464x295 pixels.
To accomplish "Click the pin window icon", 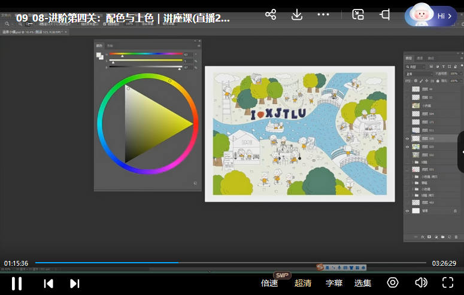I will (385, 14).
